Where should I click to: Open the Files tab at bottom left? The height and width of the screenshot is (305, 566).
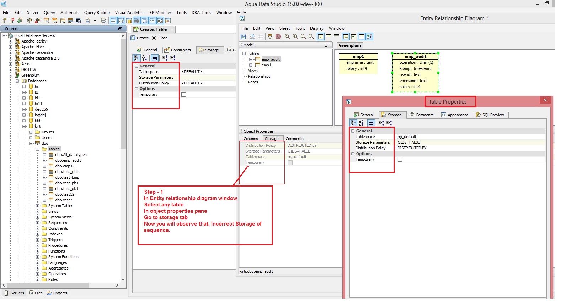[36, 293]
